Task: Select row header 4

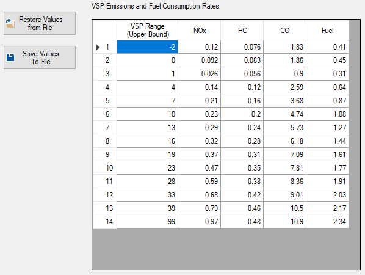Action: [x=105, y=87]
